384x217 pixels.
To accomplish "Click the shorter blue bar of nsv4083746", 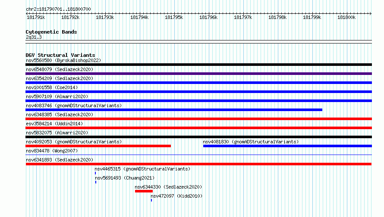I will point(174,110).
